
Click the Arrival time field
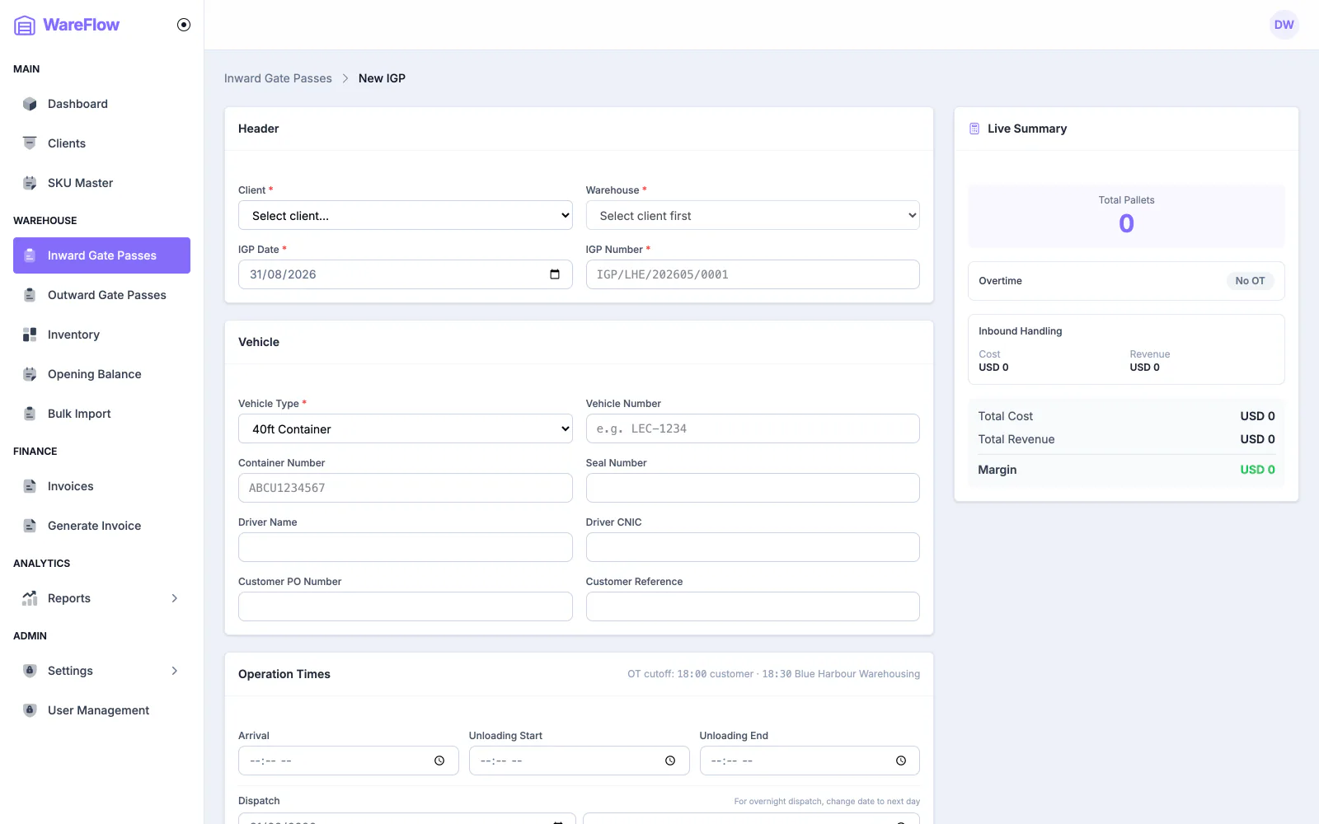click(348, 761)
